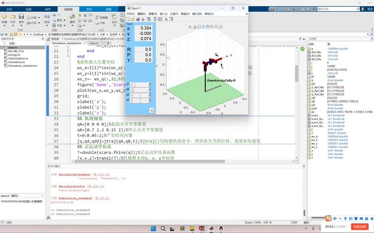Add a new editor tab with plus button
The height and width of the screenshot is (233, 374).
click(108, 43)
